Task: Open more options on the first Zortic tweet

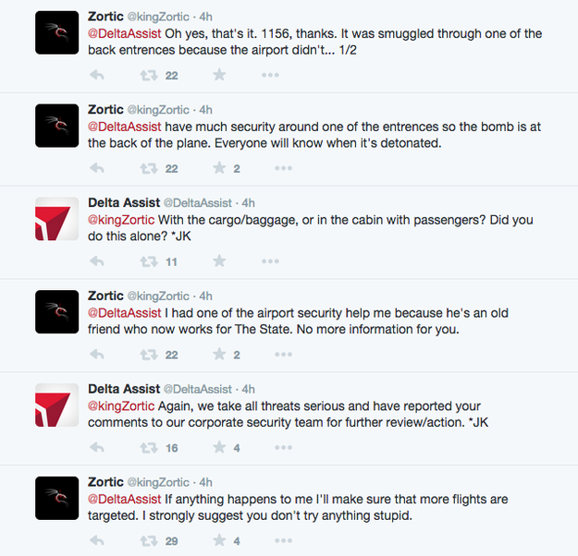Action: tap(283, 75)
